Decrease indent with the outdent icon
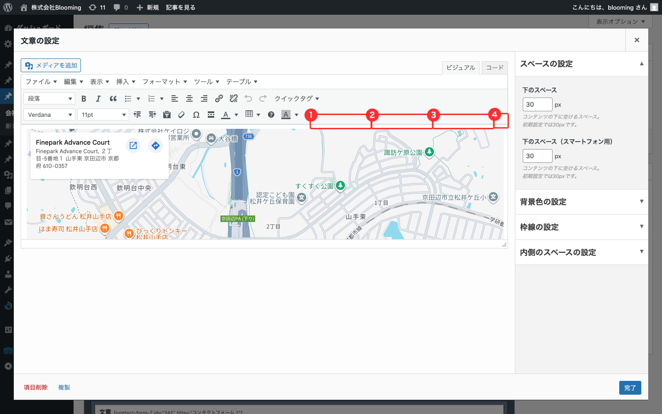The image size is (662, 414). [x=137, y=115]
